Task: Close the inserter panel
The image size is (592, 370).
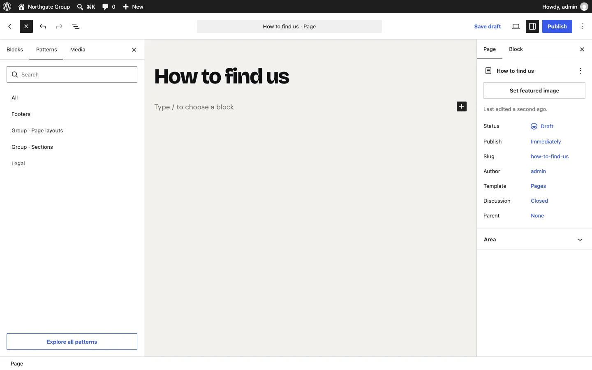Action: 134,50
